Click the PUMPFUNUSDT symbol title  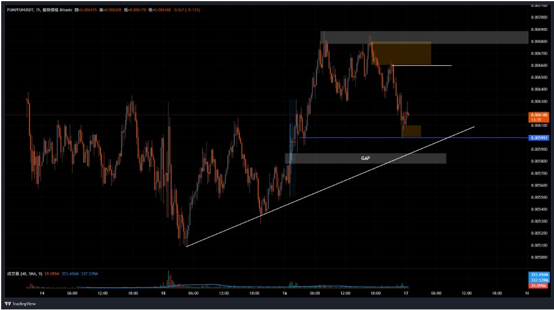click(x=21, y=10)
